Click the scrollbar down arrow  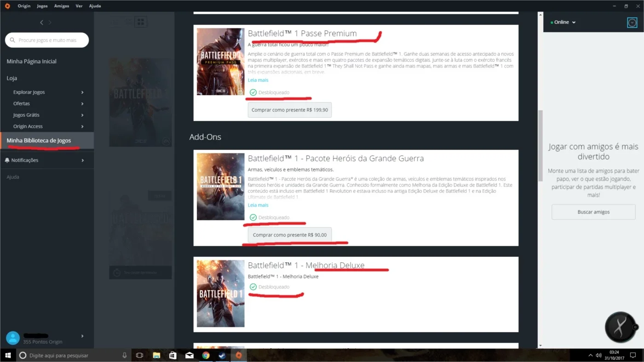[x=540, y=345]
